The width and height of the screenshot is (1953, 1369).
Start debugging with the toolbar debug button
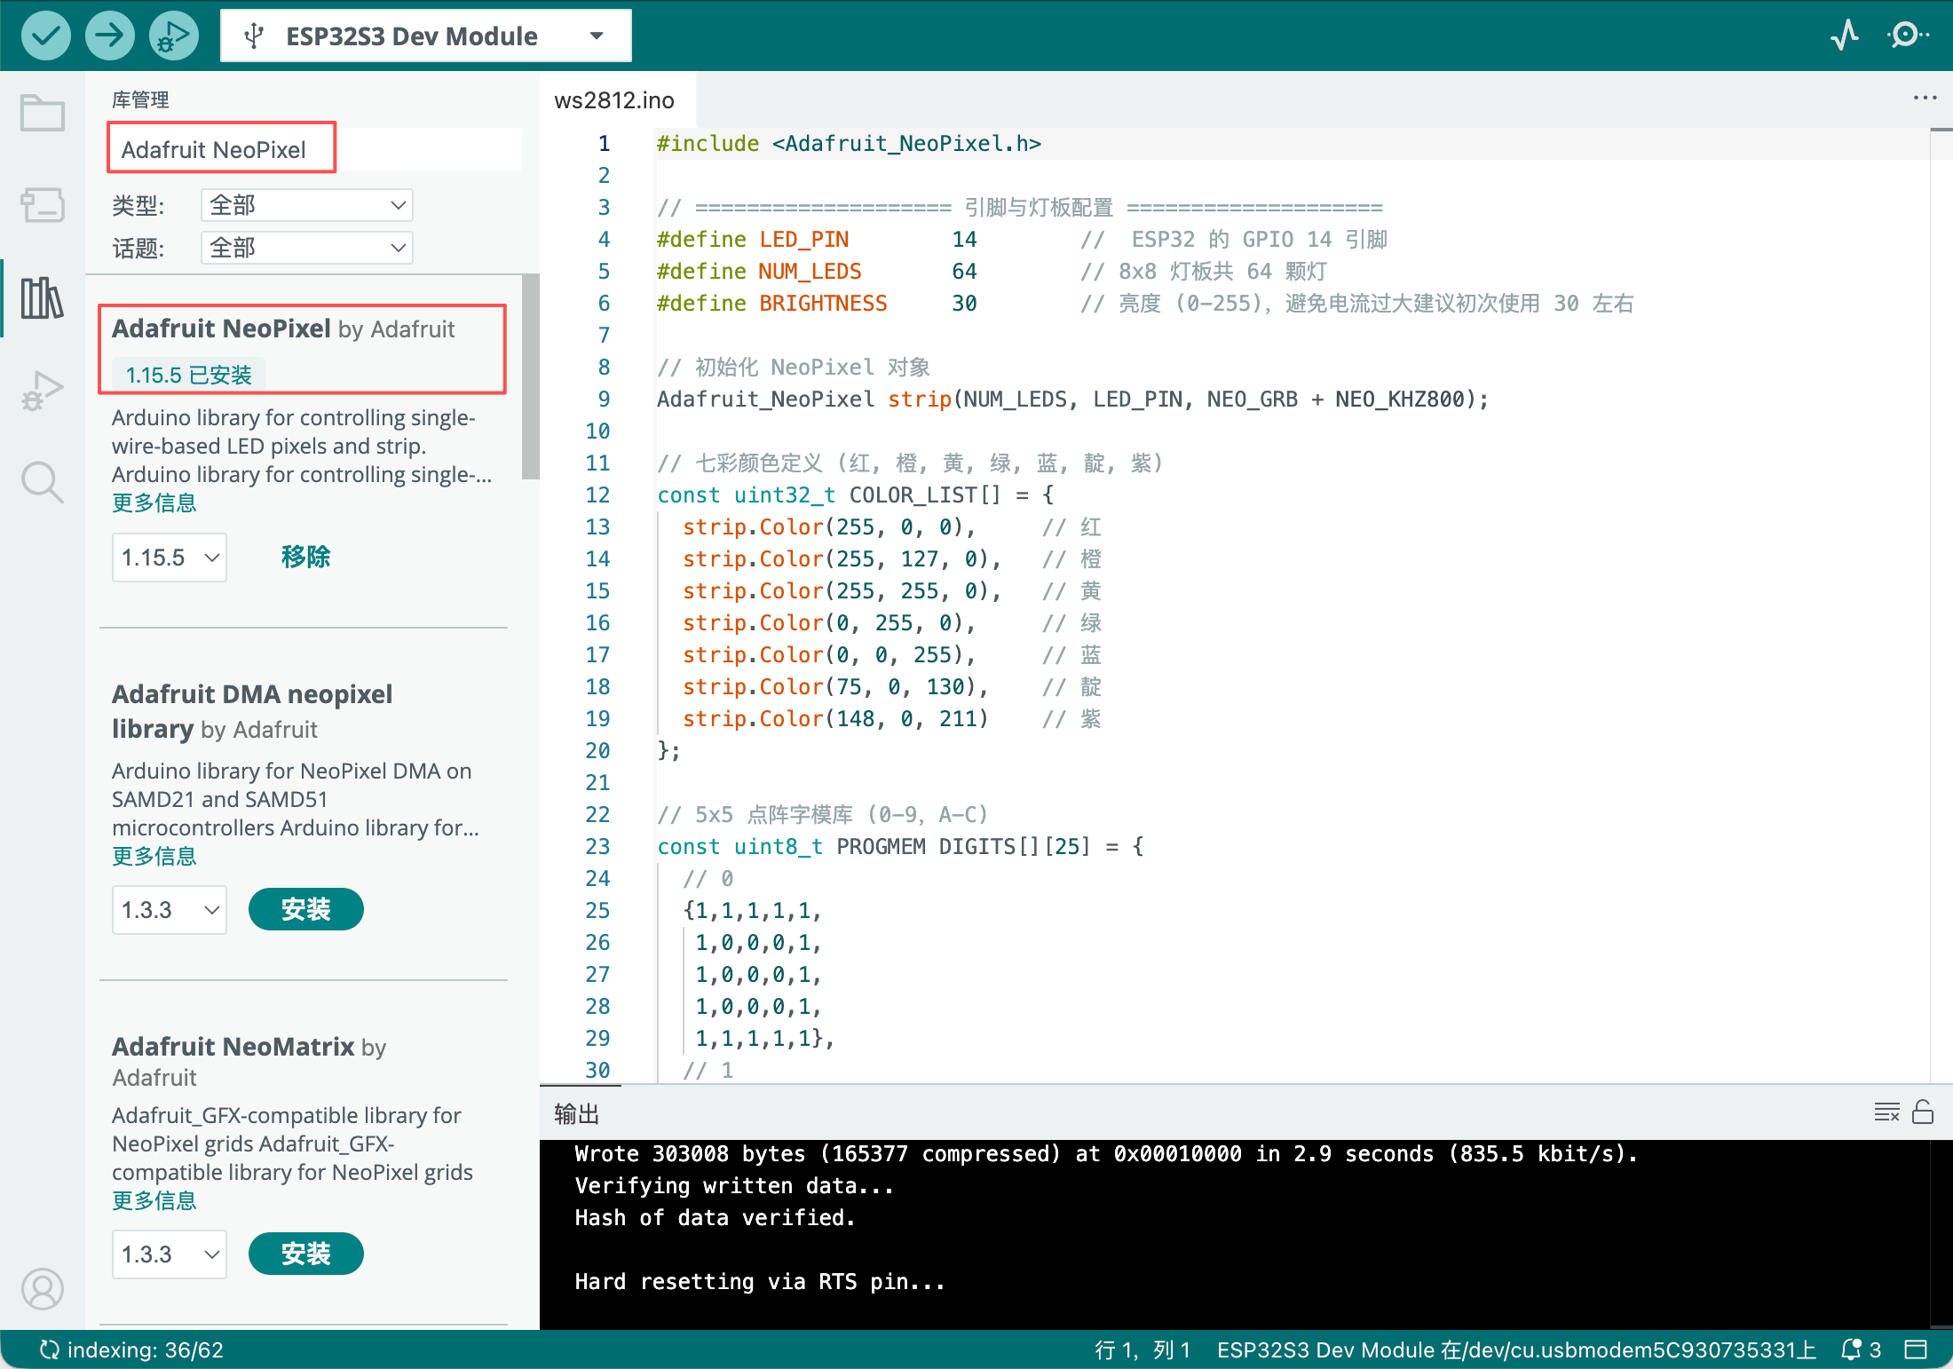click(x=173, y=36)
